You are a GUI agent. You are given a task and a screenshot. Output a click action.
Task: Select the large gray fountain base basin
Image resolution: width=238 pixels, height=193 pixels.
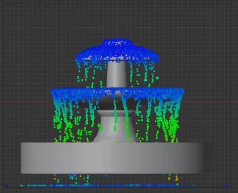coord(118,158)
